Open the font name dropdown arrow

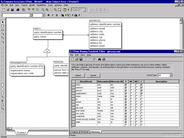coord(31,15)
